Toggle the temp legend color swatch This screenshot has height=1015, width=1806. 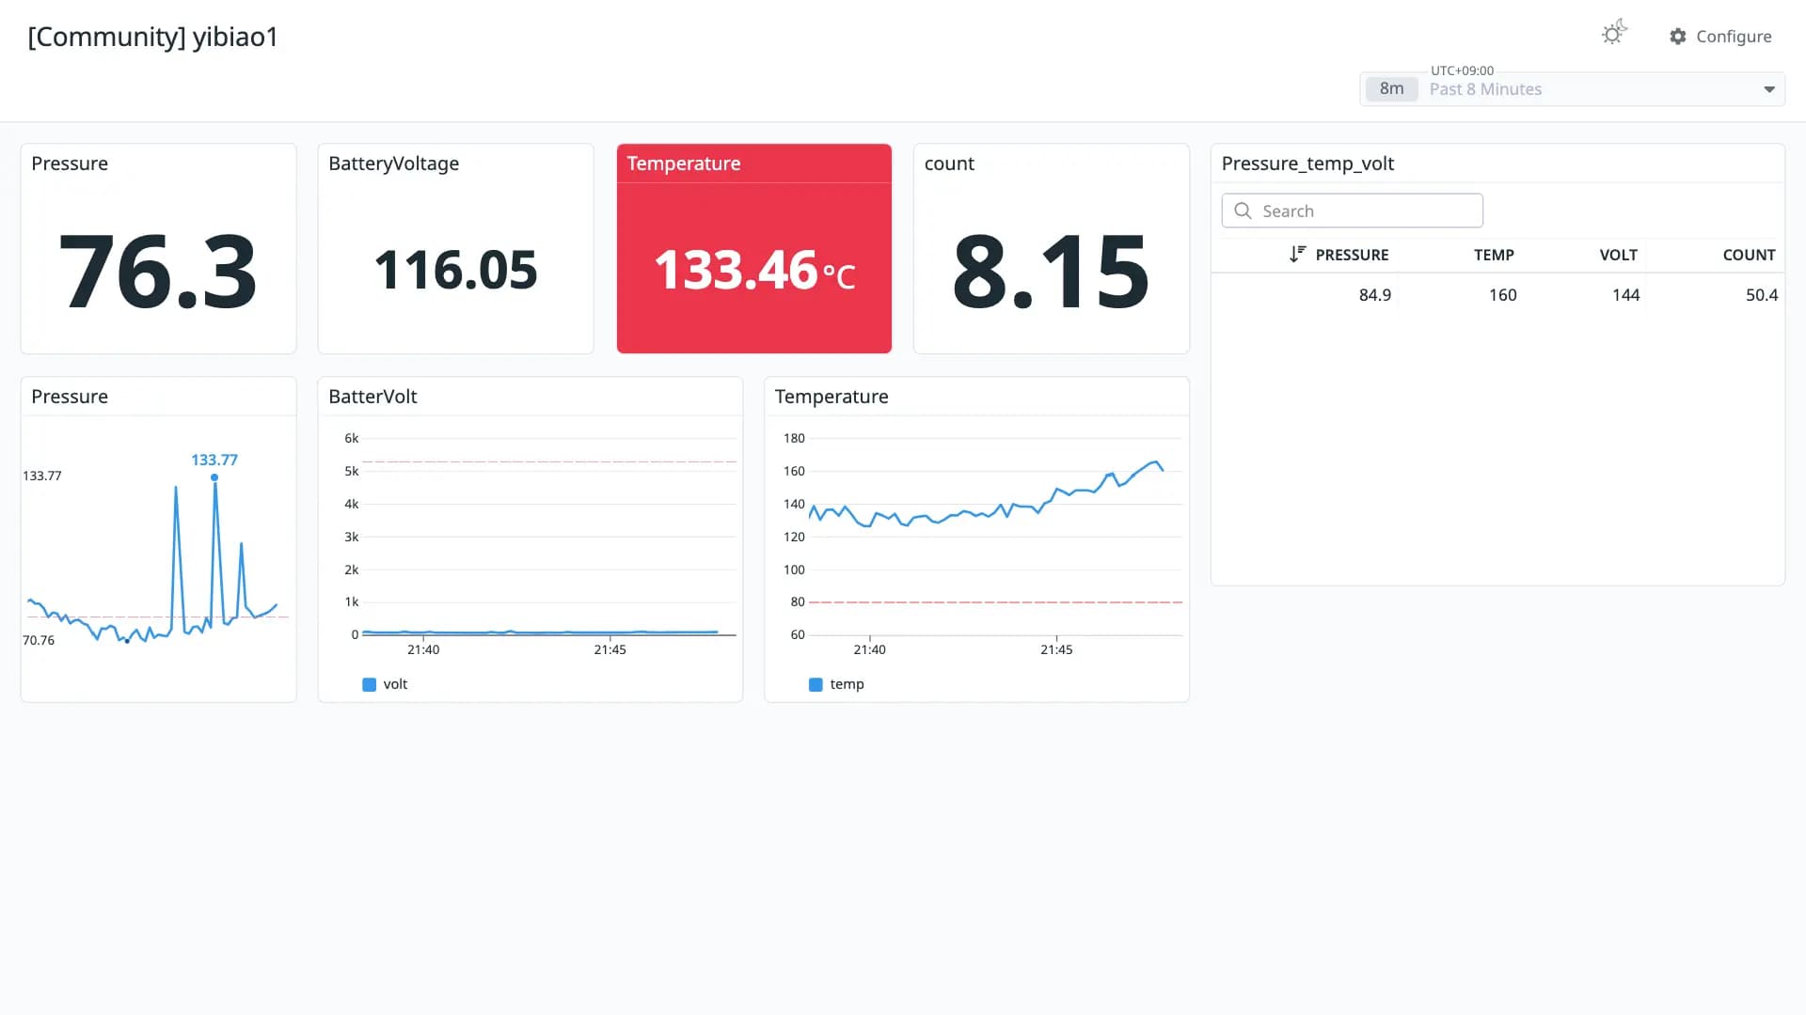pyautogui.click(x=816, y=684)
